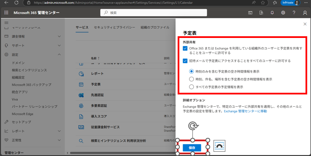Open Viva in the sidebar
Viewport: 311px width, 156px height.
(x=15, y=100)
